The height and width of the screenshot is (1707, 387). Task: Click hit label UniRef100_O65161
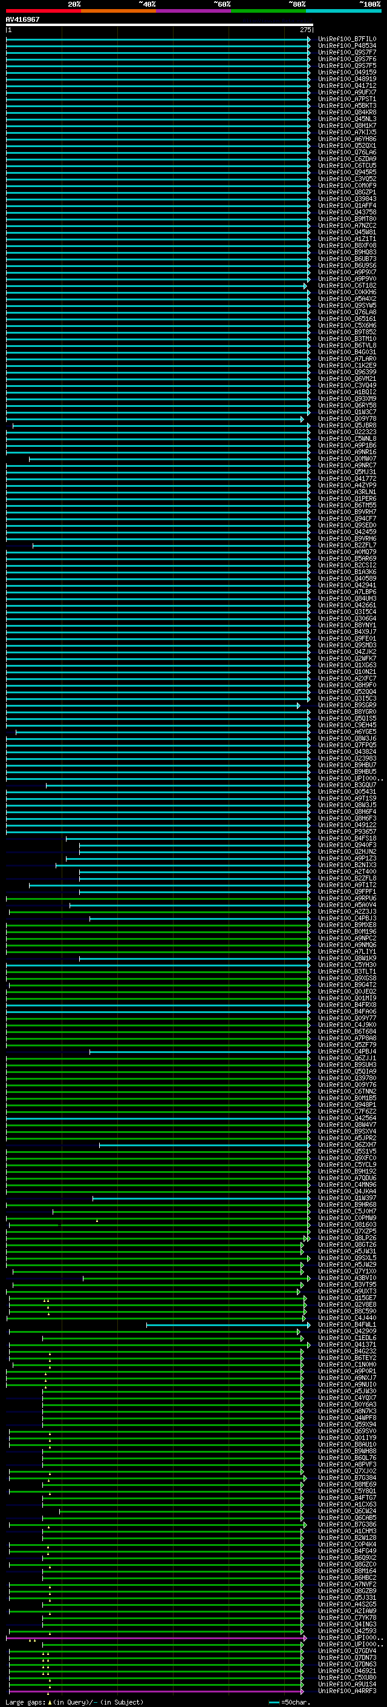(x=346, y=319)
